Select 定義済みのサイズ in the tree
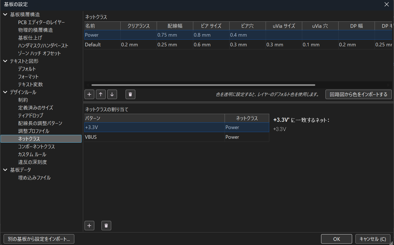 point(35,108)
